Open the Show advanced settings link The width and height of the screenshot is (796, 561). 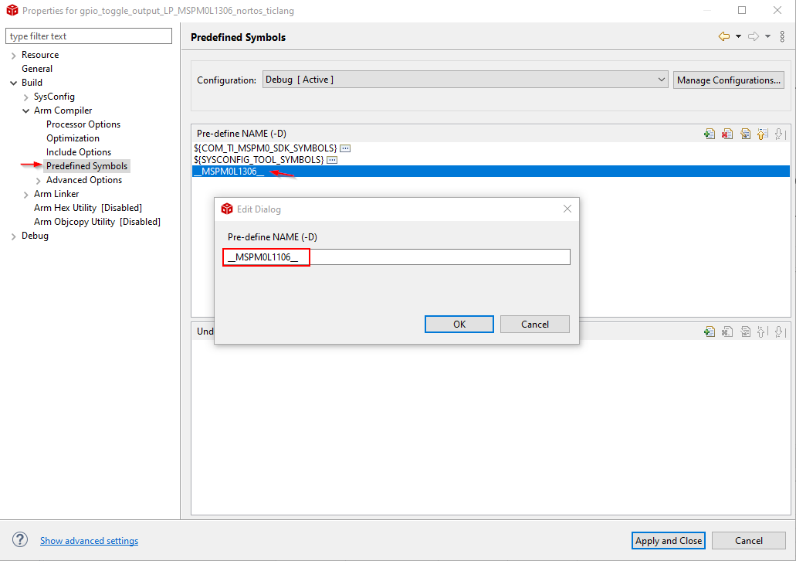[89, 541]
